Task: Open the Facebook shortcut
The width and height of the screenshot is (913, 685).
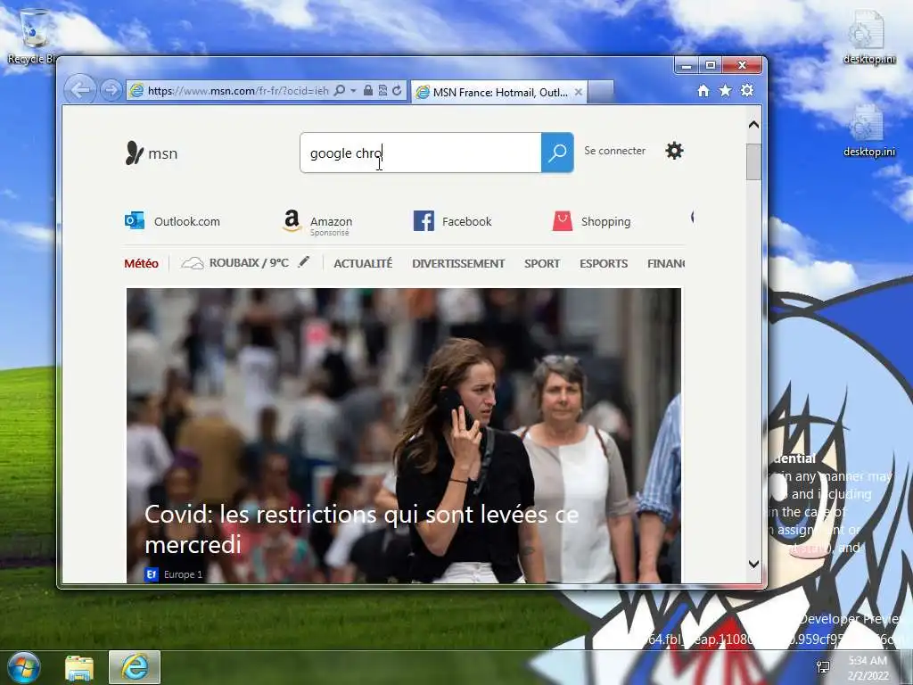Action: (452, 221)
